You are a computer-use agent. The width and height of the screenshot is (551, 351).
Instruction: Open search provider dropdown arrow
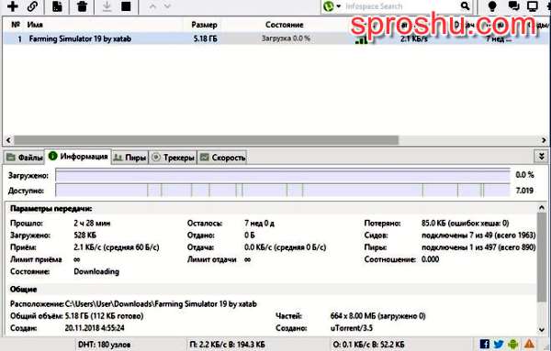338,6
